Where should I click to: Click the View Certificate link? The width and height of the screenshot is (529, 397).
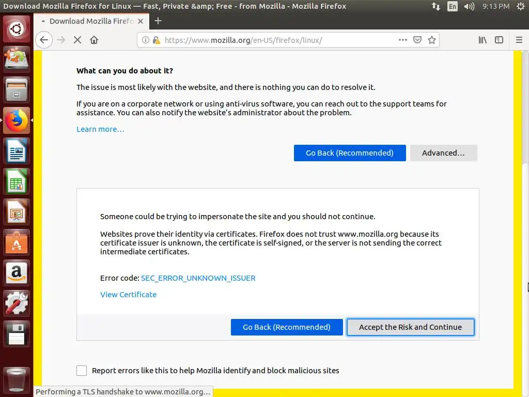[128, 295]
